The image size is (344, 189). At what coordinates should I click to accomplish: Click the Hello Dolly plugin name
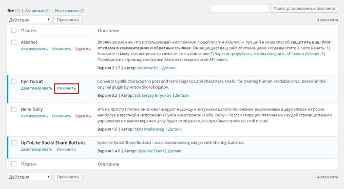[32, 110]
